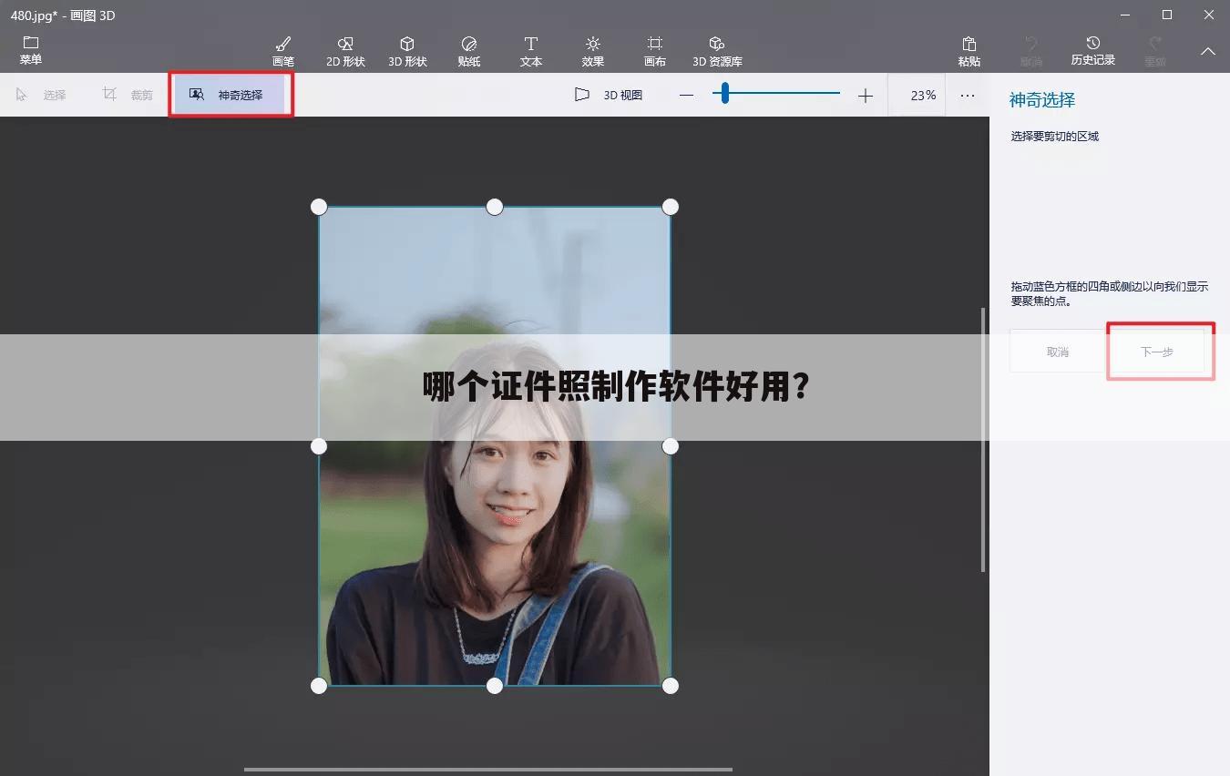
Task: Click the minus zoom out button
Action: tap(687, 96)
